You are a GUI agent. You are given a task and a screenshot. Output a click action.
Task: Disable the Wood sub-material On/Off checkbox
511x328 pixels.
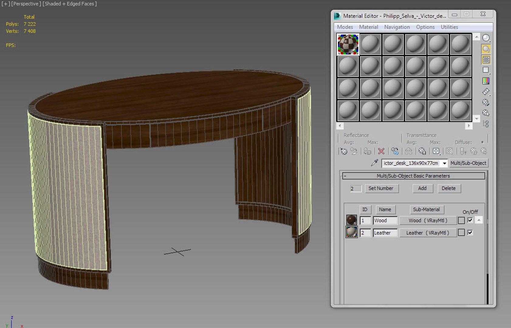tap(470, 220)
